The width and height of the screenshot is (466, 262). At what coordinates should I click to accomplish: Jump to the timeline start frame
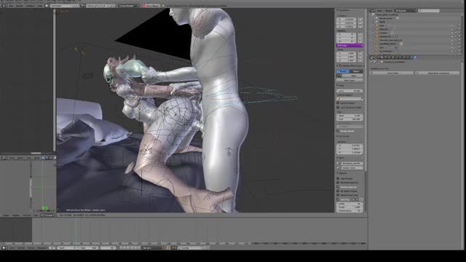121,247
